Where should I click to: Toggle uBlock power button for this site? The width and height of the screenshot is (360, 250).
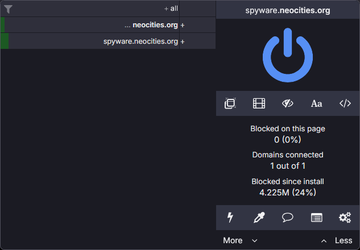tap(288, 55)
